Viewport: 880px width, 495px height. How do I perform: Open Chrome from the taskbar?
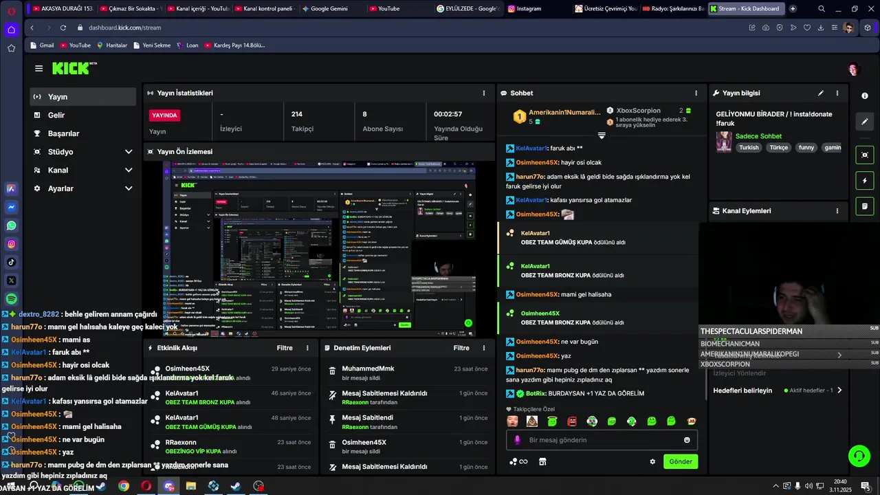click(124, 486)
